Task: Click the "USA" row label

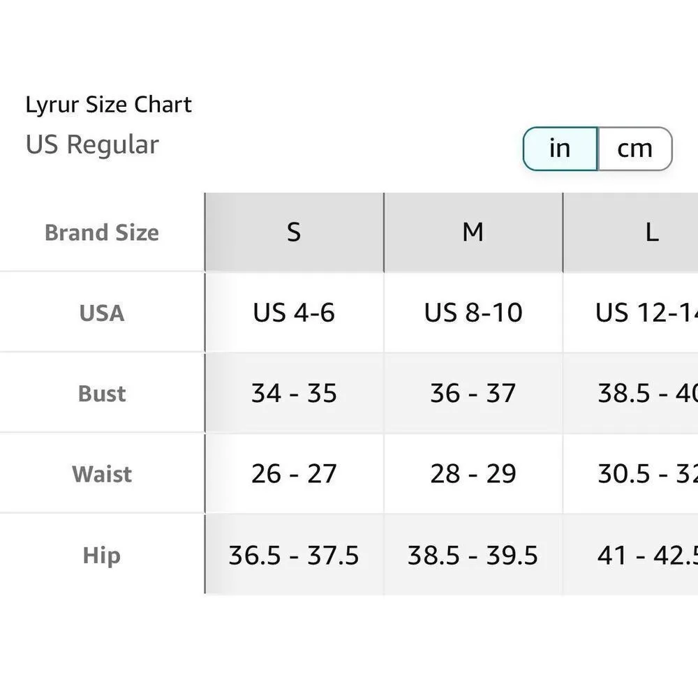Action: (x=102, y=313)
